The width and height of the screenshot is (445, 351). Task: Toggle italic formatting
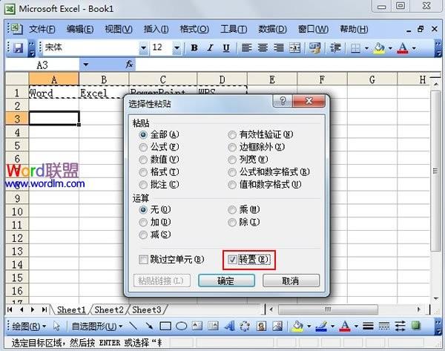[210, 47]
